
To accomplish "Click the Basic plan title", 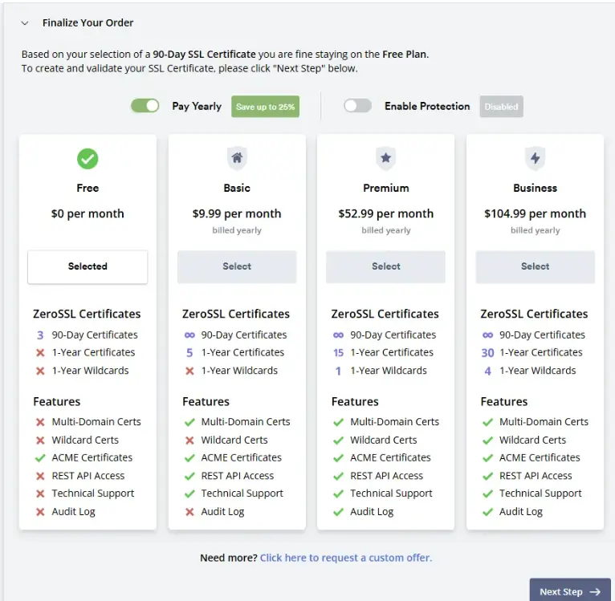I will pos(237,189).
